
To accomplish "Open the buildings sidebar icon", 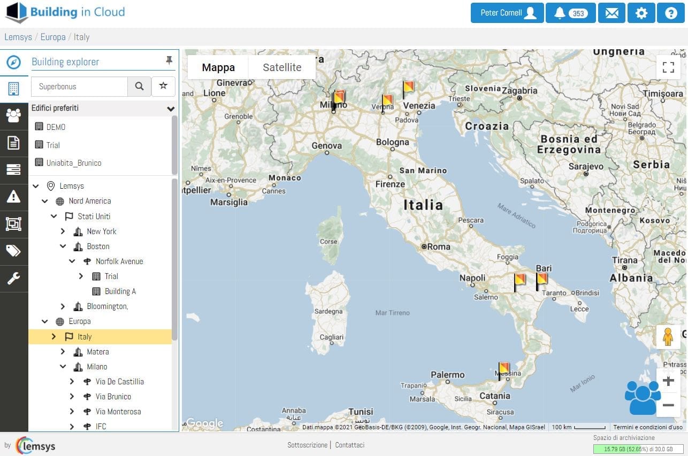I will [x=14, y=89].
